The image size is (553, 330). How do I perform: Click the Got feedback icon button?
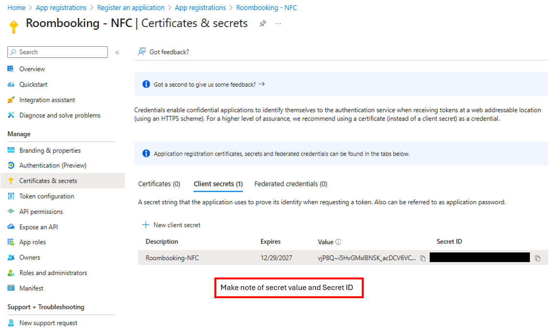coord(164,52)
